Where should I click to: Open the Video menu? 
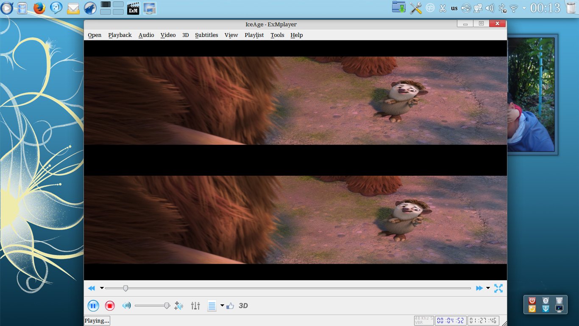point(168,35)
